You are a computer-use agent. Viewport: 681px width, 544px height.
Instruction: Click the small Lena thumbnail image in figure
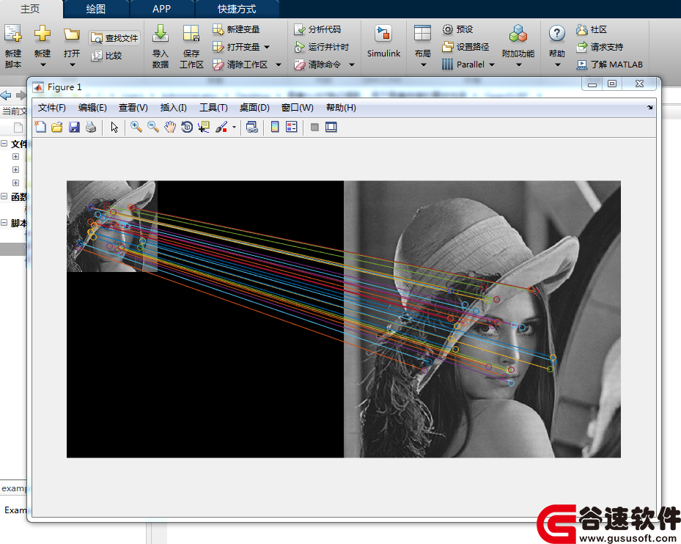click(x=111, y=226)
